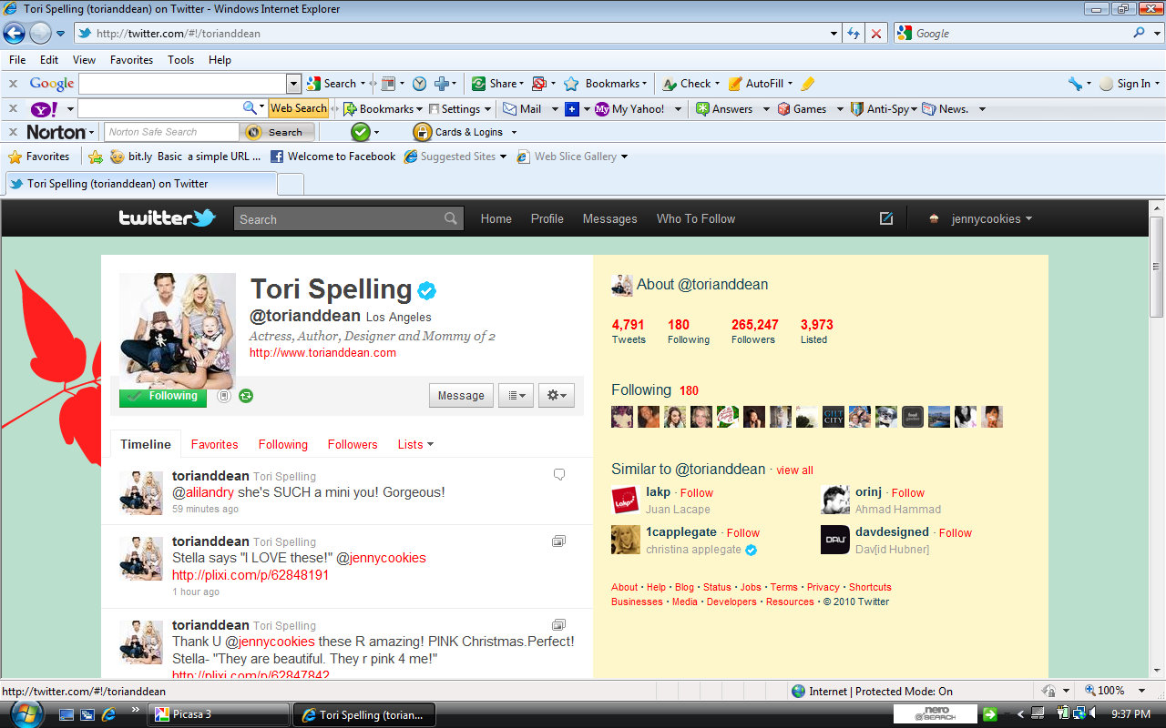This screenshot has height=728, width=1166.
Task: Follow the lakp suggested account
Action: point(697,492)
